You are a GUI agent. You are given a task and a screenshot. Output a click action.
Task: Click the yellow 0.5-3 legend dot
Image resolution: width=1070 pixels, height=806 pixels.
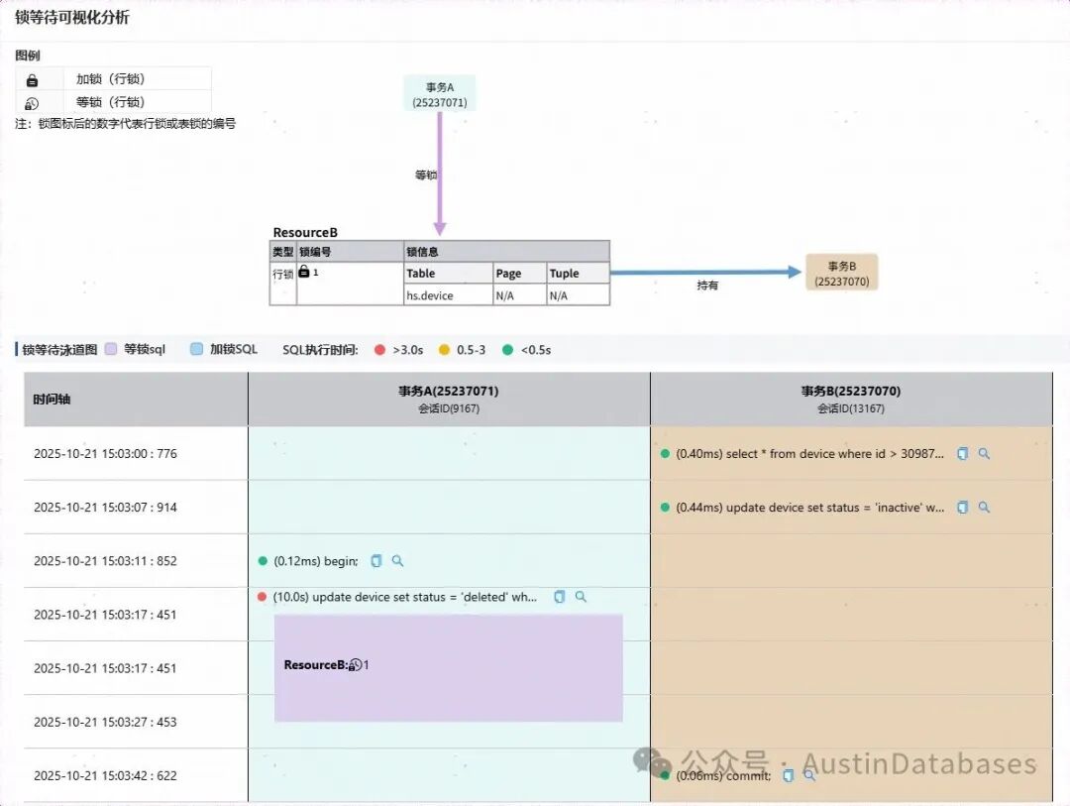[x=444, y=350]
